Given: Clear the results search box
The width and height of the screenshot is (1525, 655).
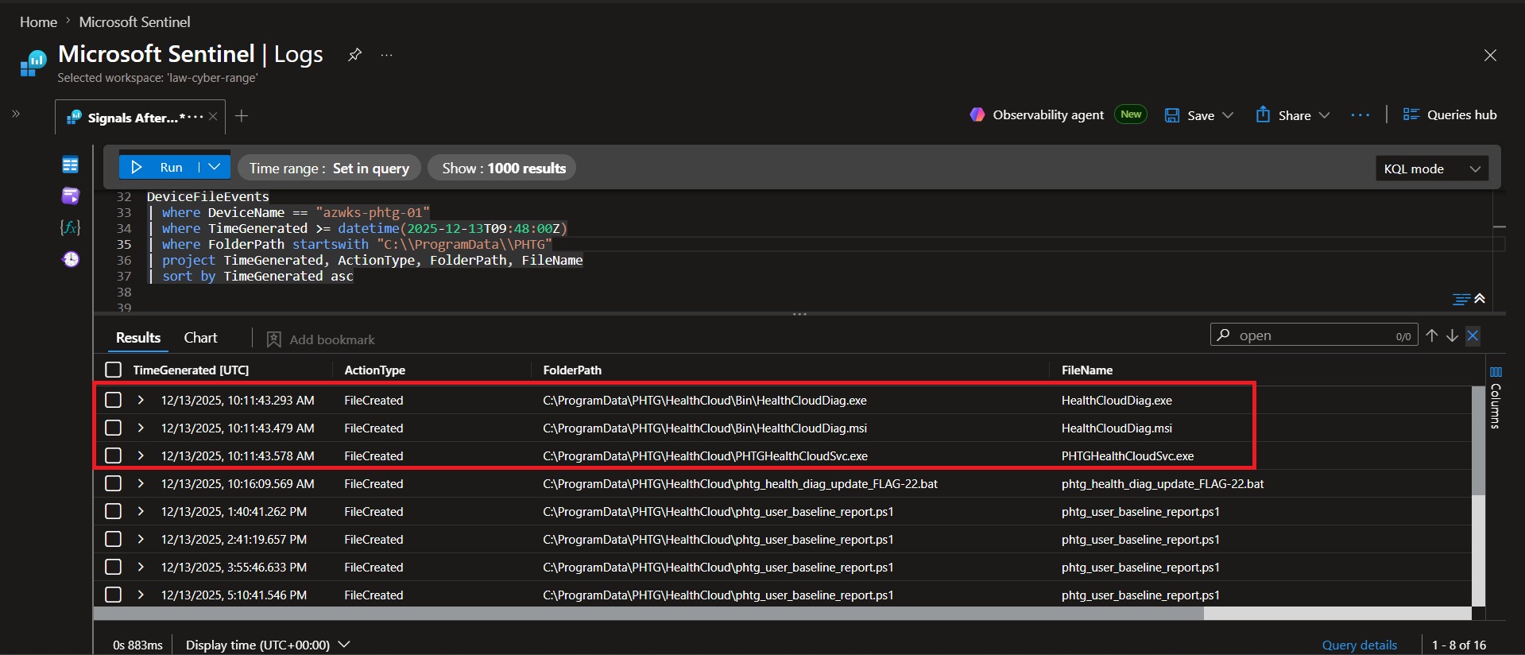Looking at the screenshot, I should coord(1473,335).
